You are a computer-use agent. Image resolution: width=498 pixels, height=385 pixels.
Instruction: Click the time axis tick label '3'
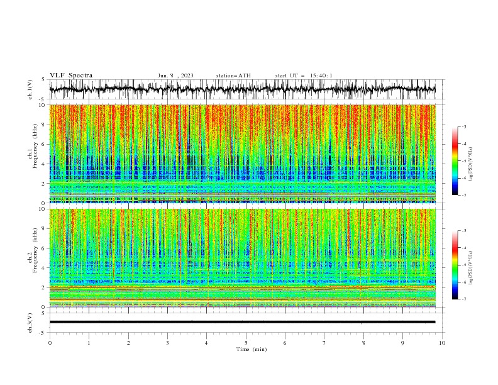point(167,343)
